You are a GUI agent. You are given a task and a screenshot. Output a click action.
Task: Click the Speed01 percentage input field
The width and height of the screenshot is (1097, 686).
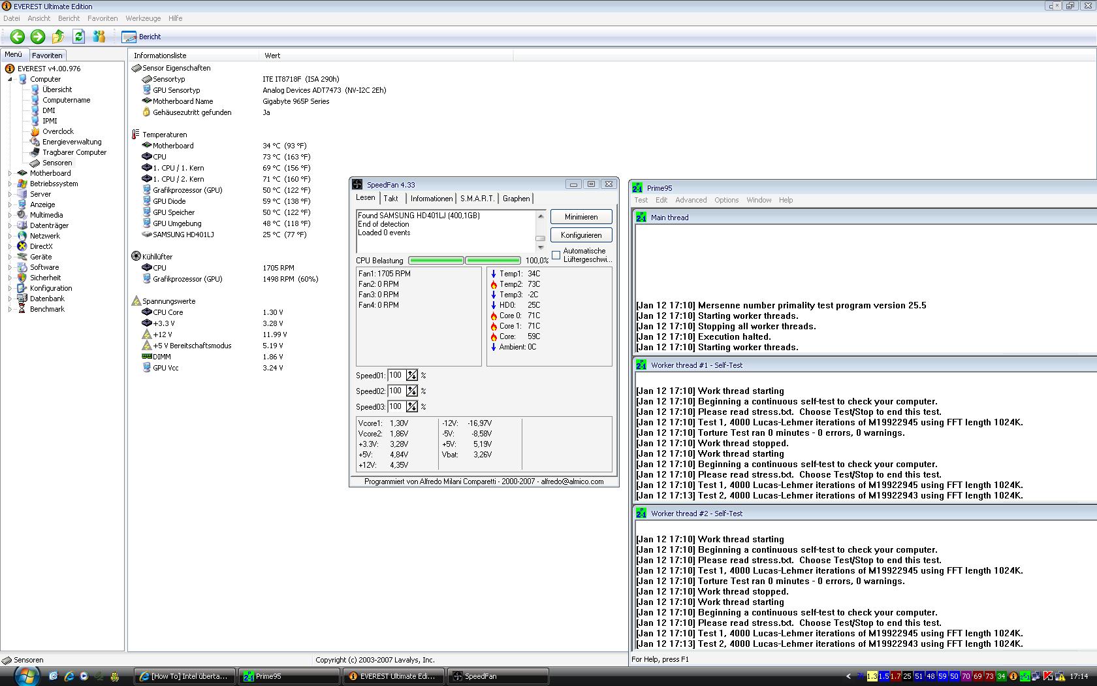(x=396, y=375)
